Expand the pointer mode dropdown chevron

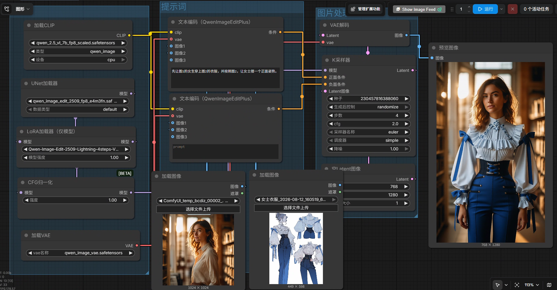[x=506, y=285]
